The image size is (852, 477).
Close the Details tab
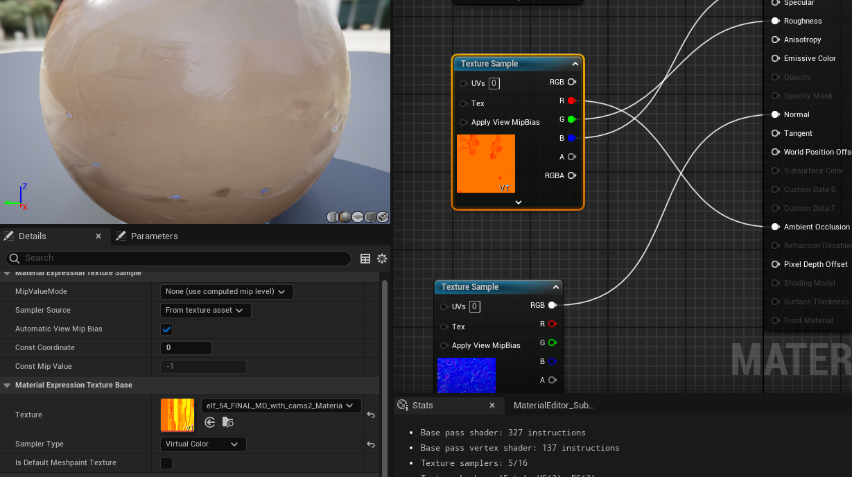point(98,236)
